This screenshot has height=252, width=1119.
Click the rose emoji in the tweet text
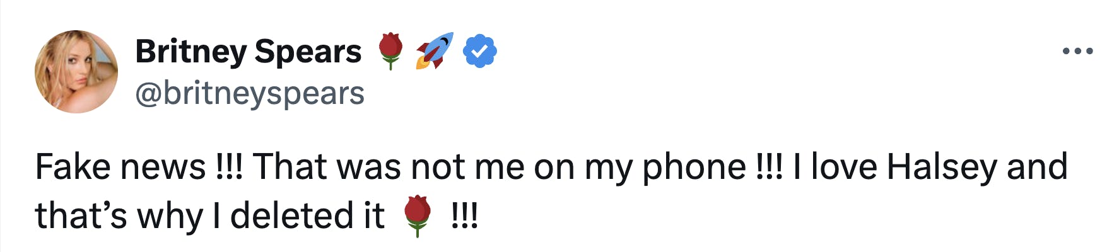click(417, 215)
